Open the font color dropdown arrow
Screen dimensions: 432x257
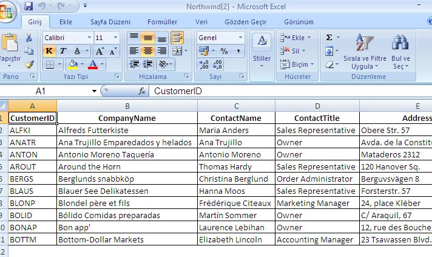tap(102, 64)
